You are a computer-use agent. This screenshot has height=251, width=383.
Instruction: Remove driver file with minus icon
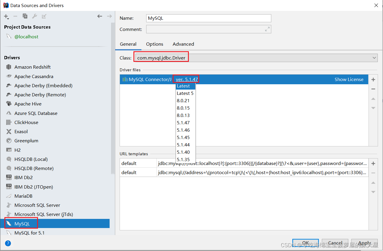[x=373, y=89]
